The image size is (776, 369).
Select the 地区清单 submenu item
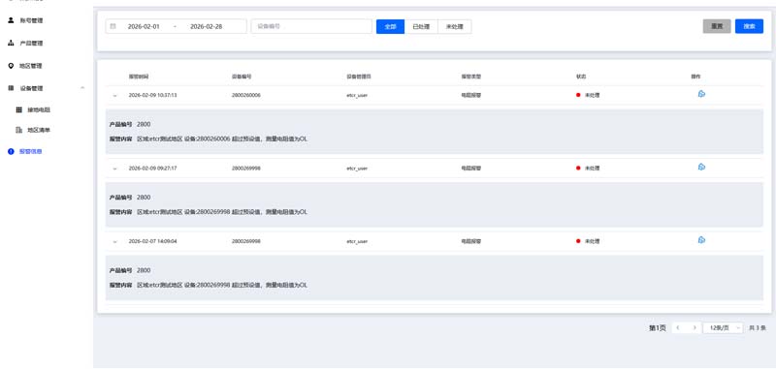39,130
